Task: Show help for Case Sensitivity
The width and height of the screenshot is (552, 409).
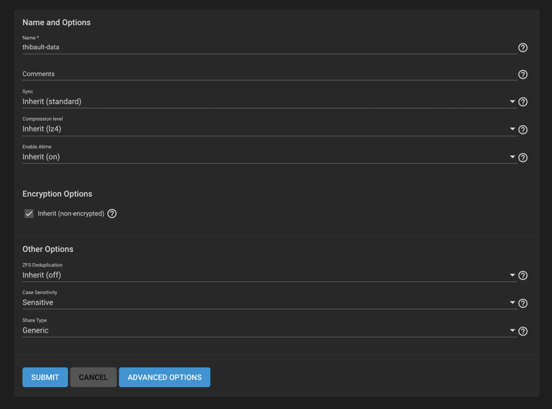Action: point(523,303)
